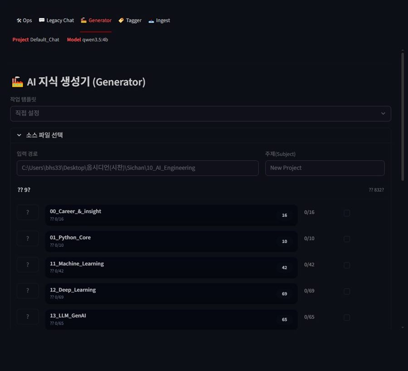This screenshot has width=408, height=371.
Task: Click the 42 count badge on 11_Machine_Learning
Action: coord(284,268)
